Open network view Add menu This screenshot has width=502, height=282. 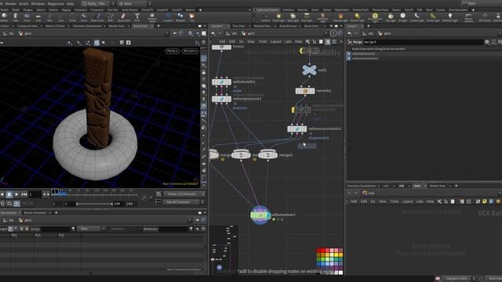222,42
